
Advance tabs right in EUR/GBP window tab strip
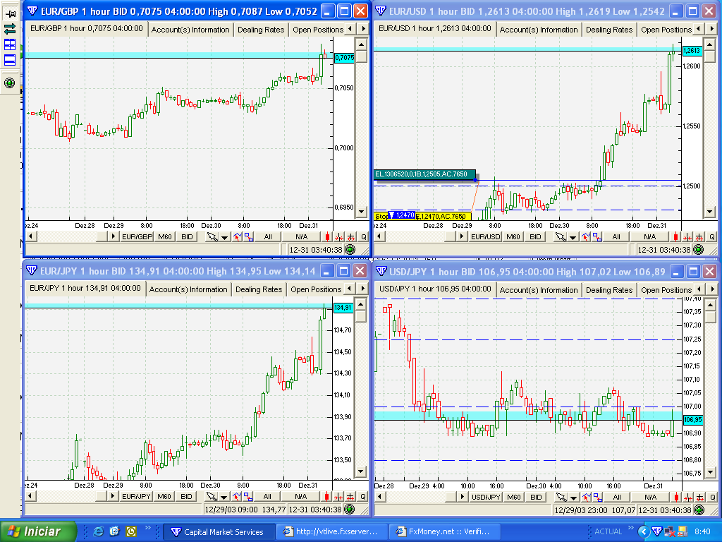(x=364, y=29)
